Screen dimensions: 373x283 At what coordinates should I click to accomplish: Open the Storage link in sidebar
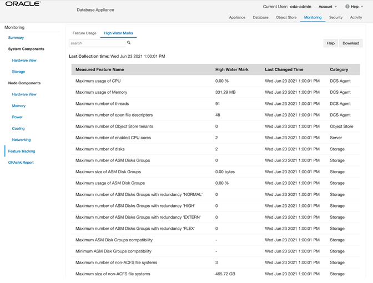click(18, 72)
